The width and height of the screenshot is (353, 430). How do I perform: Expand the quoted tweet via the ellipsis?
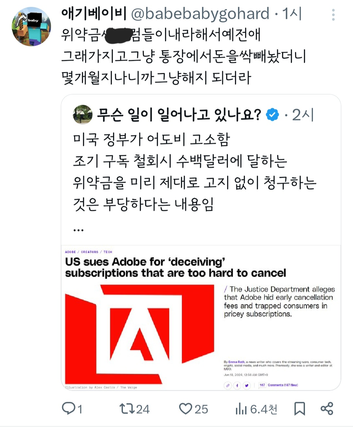coord(78,230)
